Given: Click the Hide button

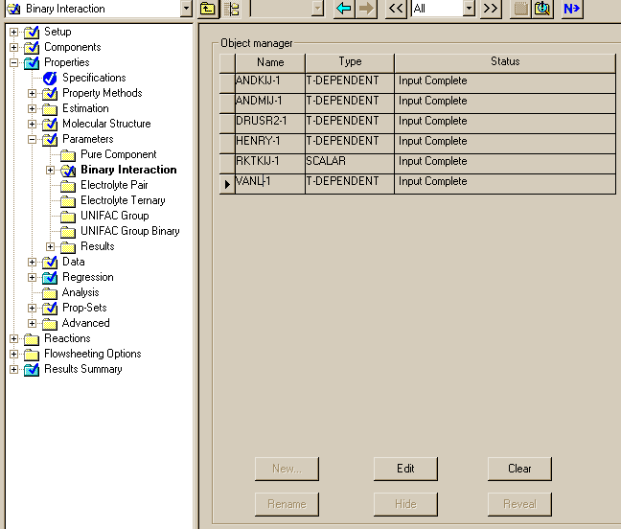Looking at the screenshot, I should click(405, 504).
